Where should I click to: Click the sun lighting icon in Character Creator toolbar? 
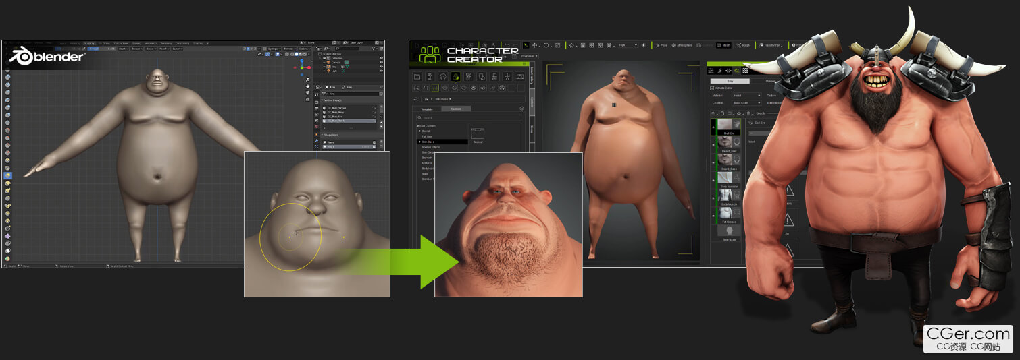pos(643,45)
